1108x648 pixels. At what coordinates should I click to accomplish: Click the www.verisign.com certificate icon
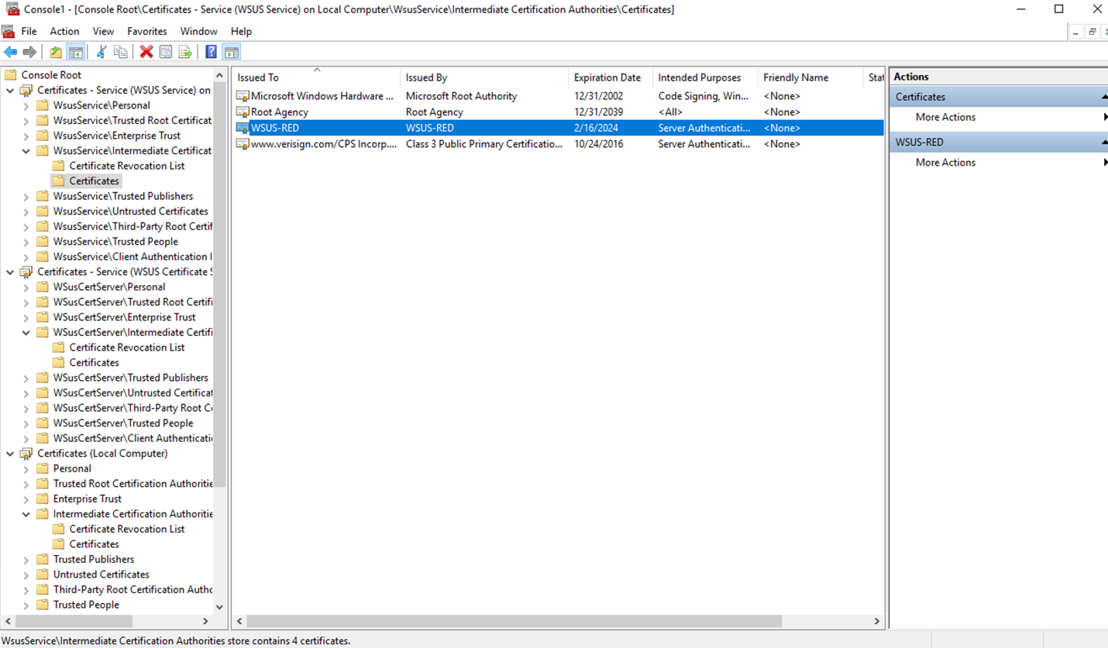click(243, 144)
